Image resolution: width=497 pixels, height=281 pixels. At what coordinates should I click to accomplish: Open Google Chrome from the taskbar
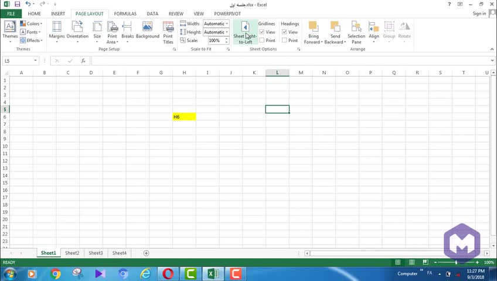[56, 273]
